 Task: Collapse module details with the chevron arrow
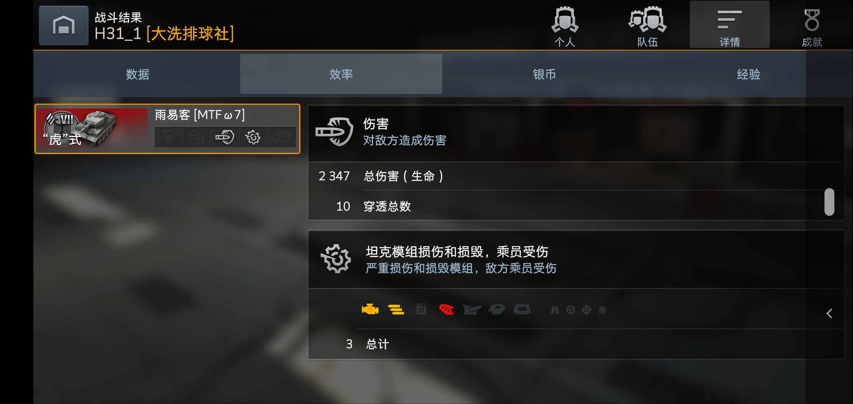[x=829, y=313]
